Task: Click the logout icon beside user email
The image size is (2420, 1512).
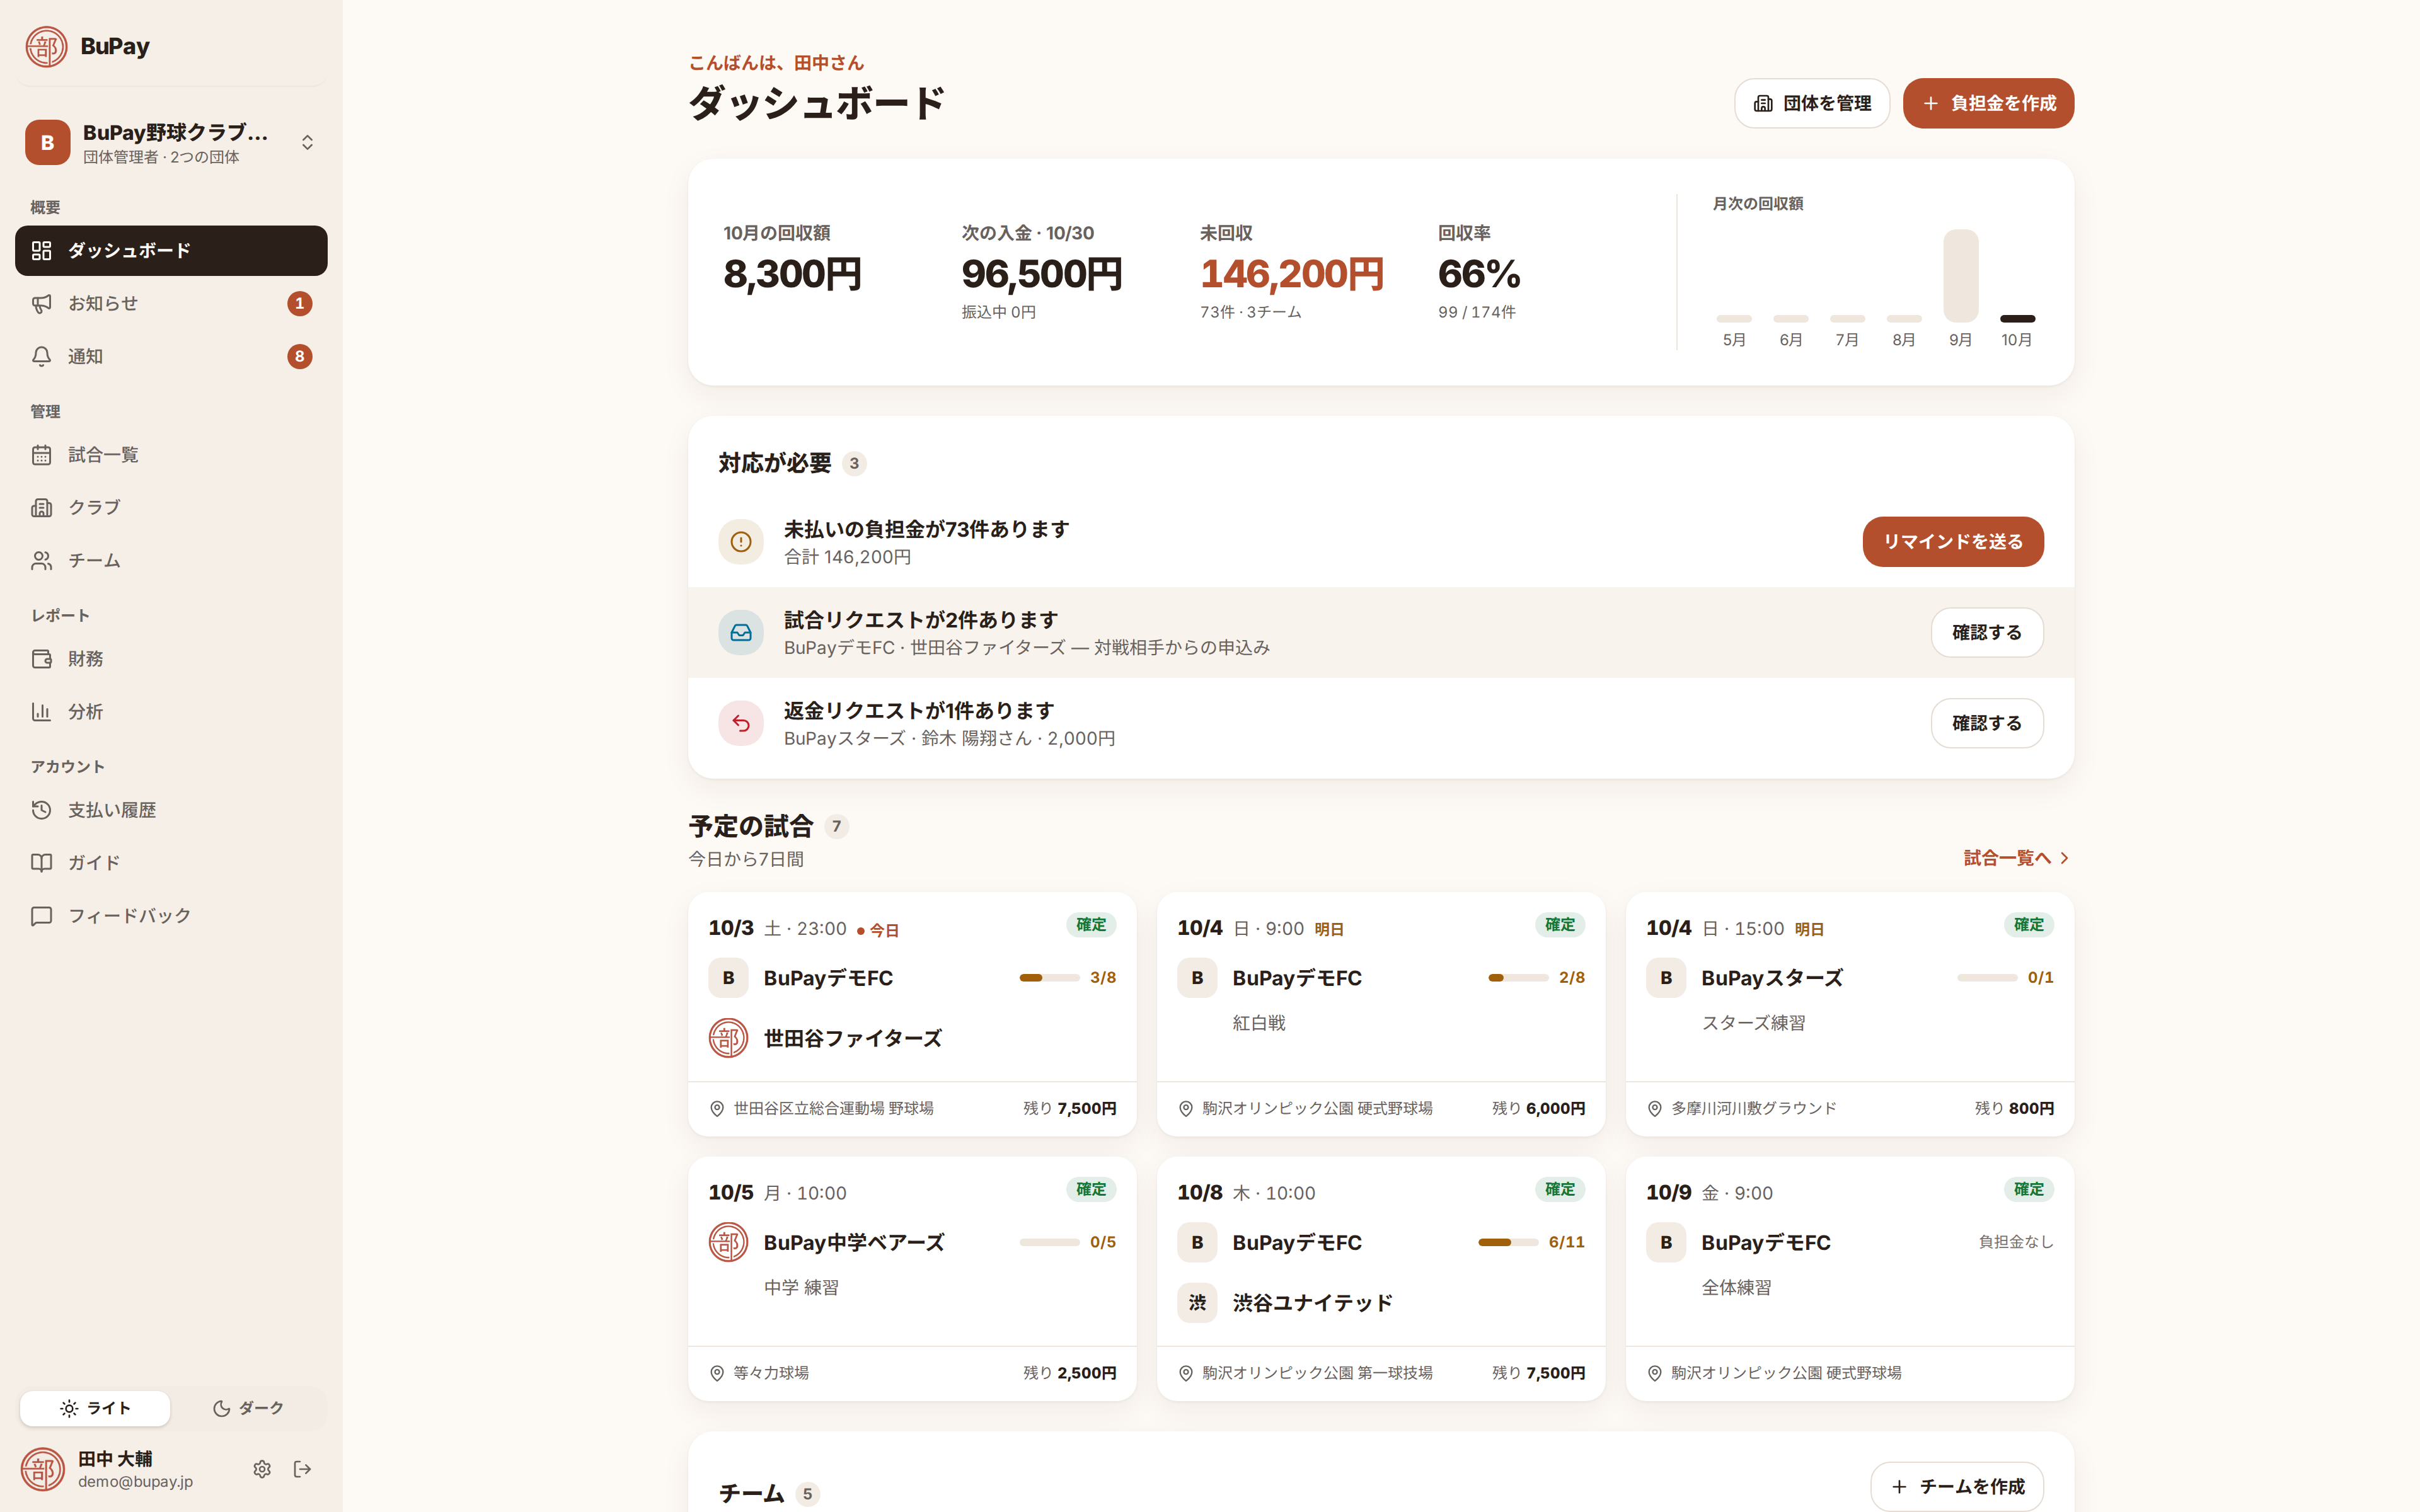Action: pos(302,1469)
